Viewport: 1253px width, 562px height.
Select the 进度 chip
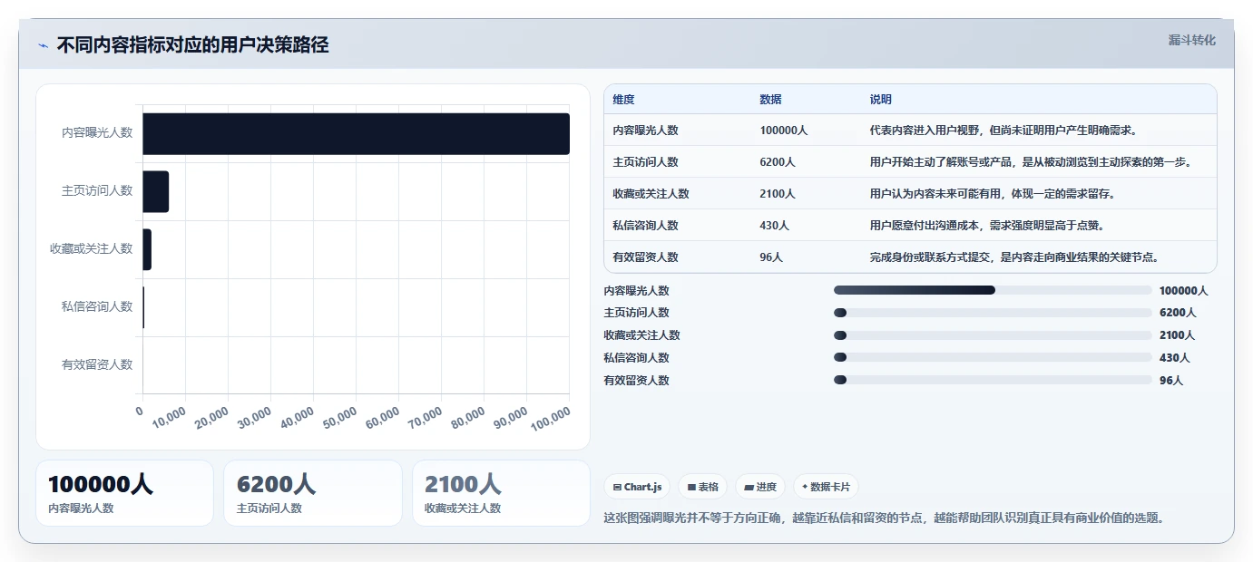(x=760, y=487)
